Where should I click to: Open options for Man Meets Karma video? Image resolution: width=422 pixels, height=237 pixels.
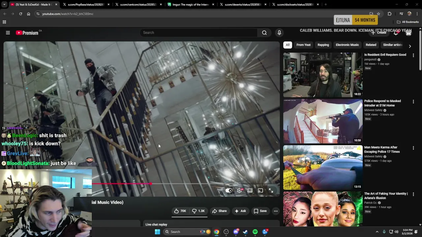tap(413, 148)
